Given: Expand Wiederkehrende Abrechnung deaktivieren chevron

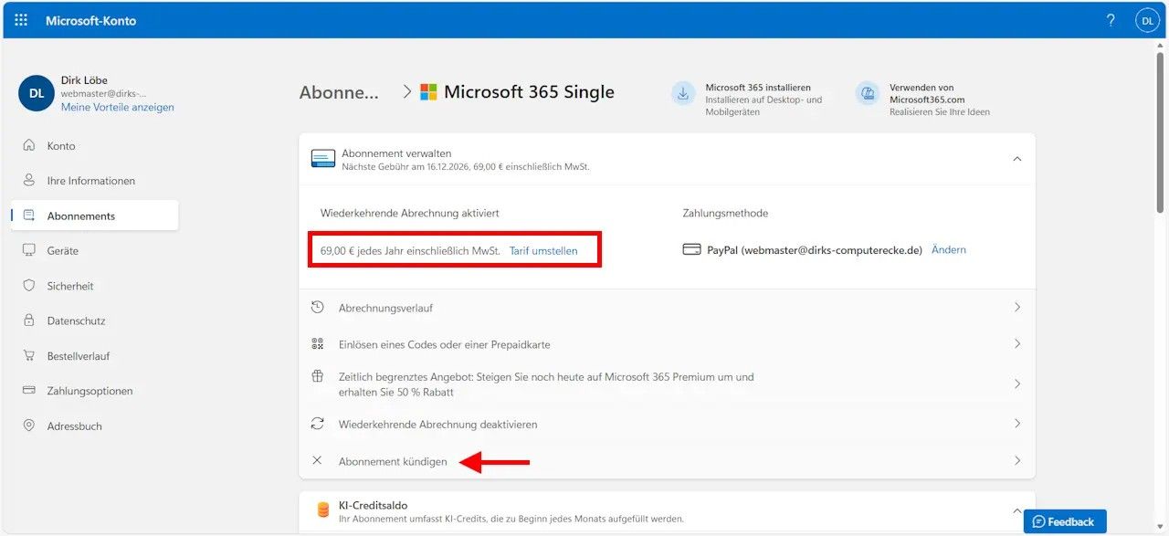Looking at the screenshot, I should [1016, 424].
